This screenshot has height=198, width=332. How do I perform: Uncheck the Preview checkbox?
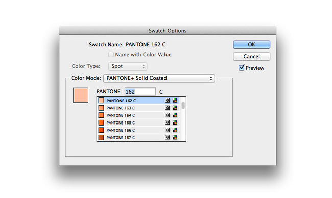click(x=242, y=68)
